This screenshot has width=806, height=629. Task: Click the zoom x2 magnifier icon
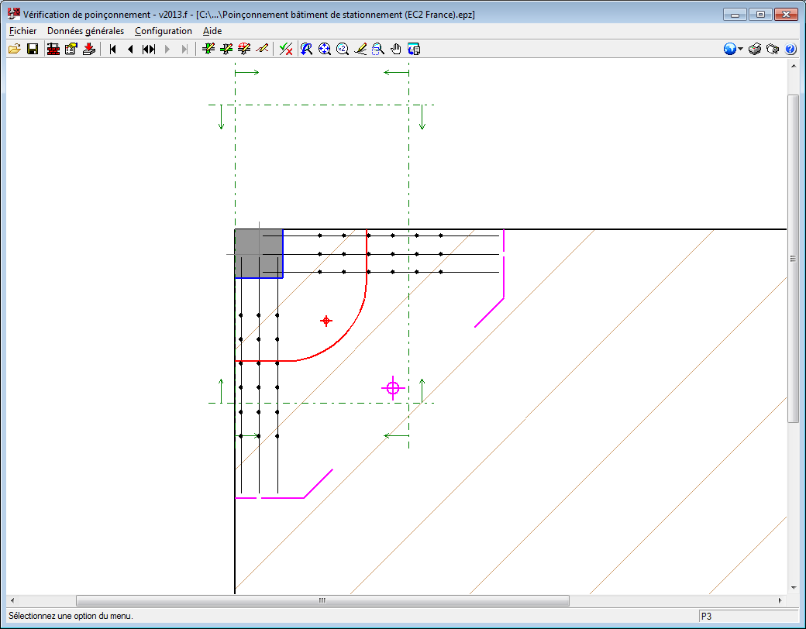coord(342,49)
